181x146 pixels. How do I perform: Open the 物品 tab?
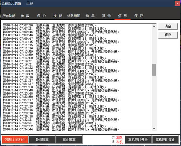pyautogui.click(x=90, y=16)
